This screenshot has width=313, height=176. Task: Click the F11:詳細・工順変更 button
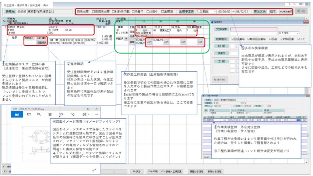pyautogui.click(x=171, y=172)
